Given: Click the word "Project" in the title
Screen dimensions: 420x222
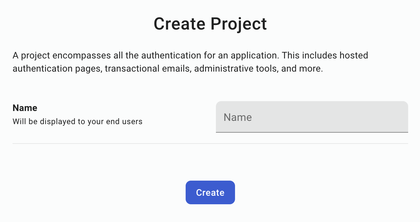Looking at the screenshot, I should 239,24.
